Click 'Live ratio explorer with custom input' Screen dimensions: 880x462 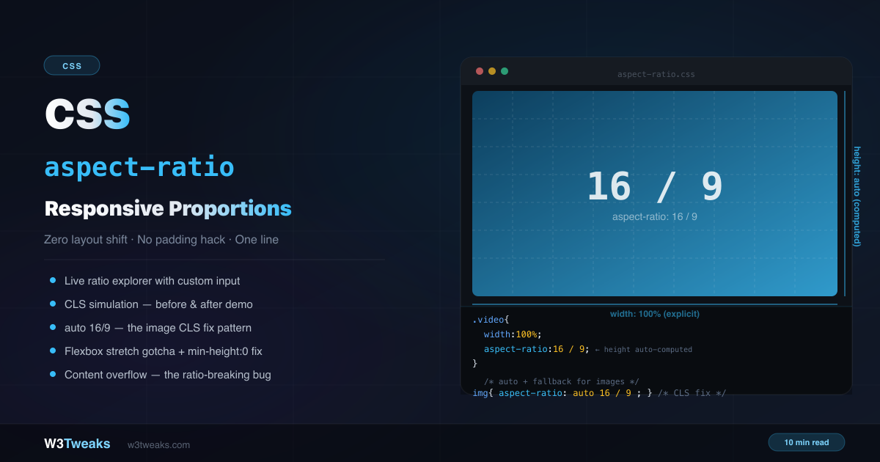point(152,281)
